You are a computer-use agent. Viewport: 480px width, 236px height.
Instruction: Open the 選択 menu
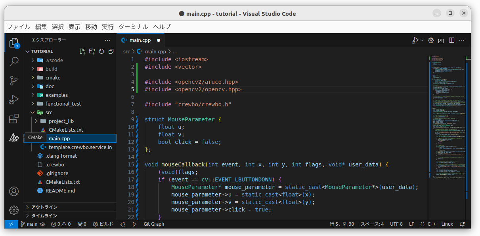pyautogui.click(x=58, y=27)
